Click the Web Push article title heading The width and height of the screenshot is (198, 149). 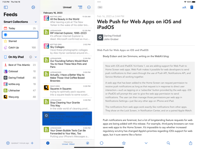coord(139,24)
